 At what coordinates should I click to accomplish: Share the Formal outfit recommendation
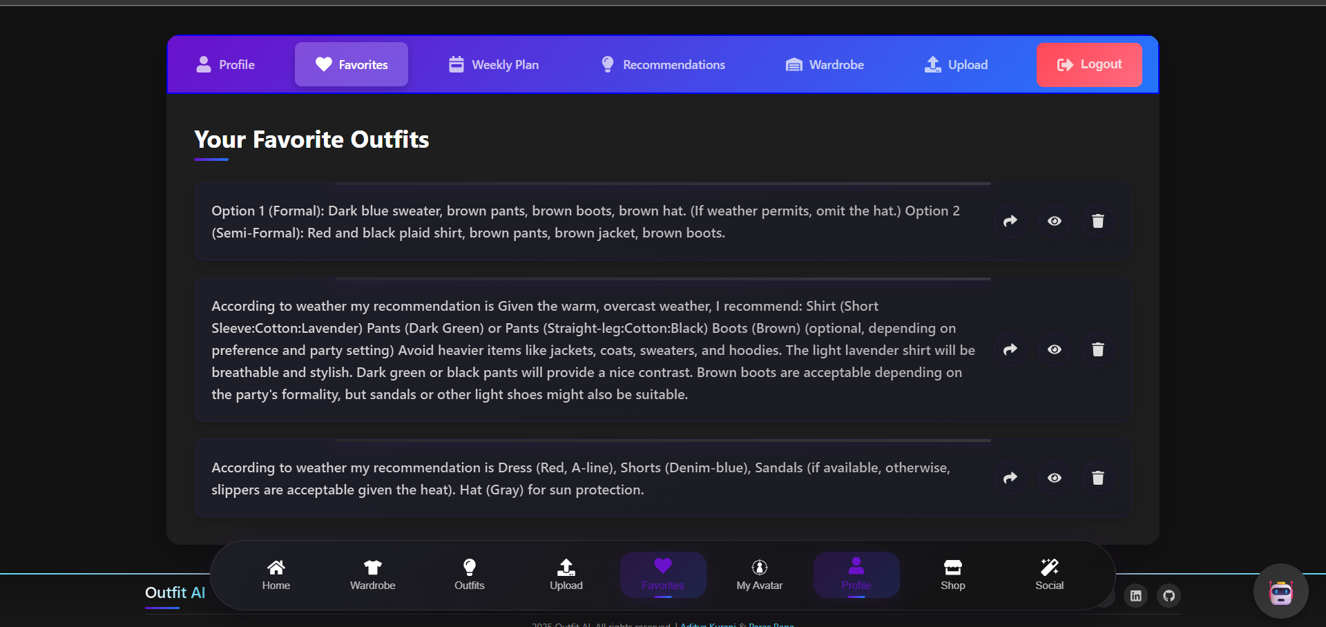pyautogui.click(x=1010, y=221)
